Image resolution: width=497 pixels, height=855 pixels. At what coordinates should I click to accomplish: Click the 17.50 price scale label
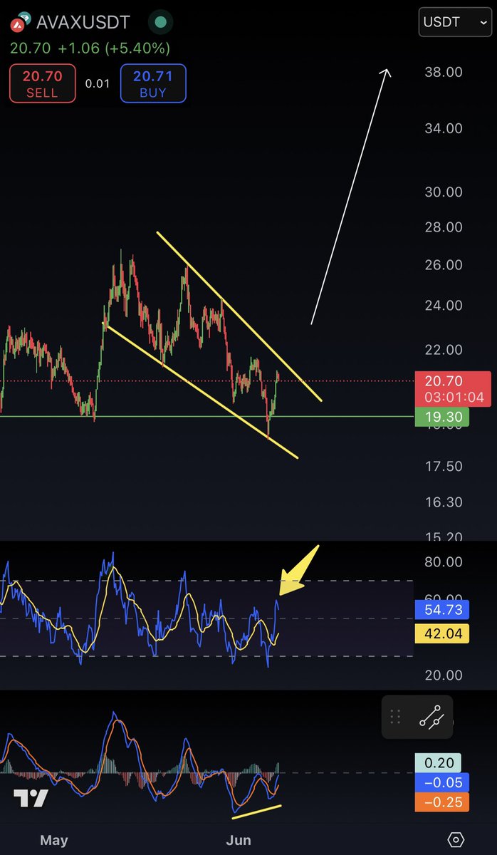[444, 466]
